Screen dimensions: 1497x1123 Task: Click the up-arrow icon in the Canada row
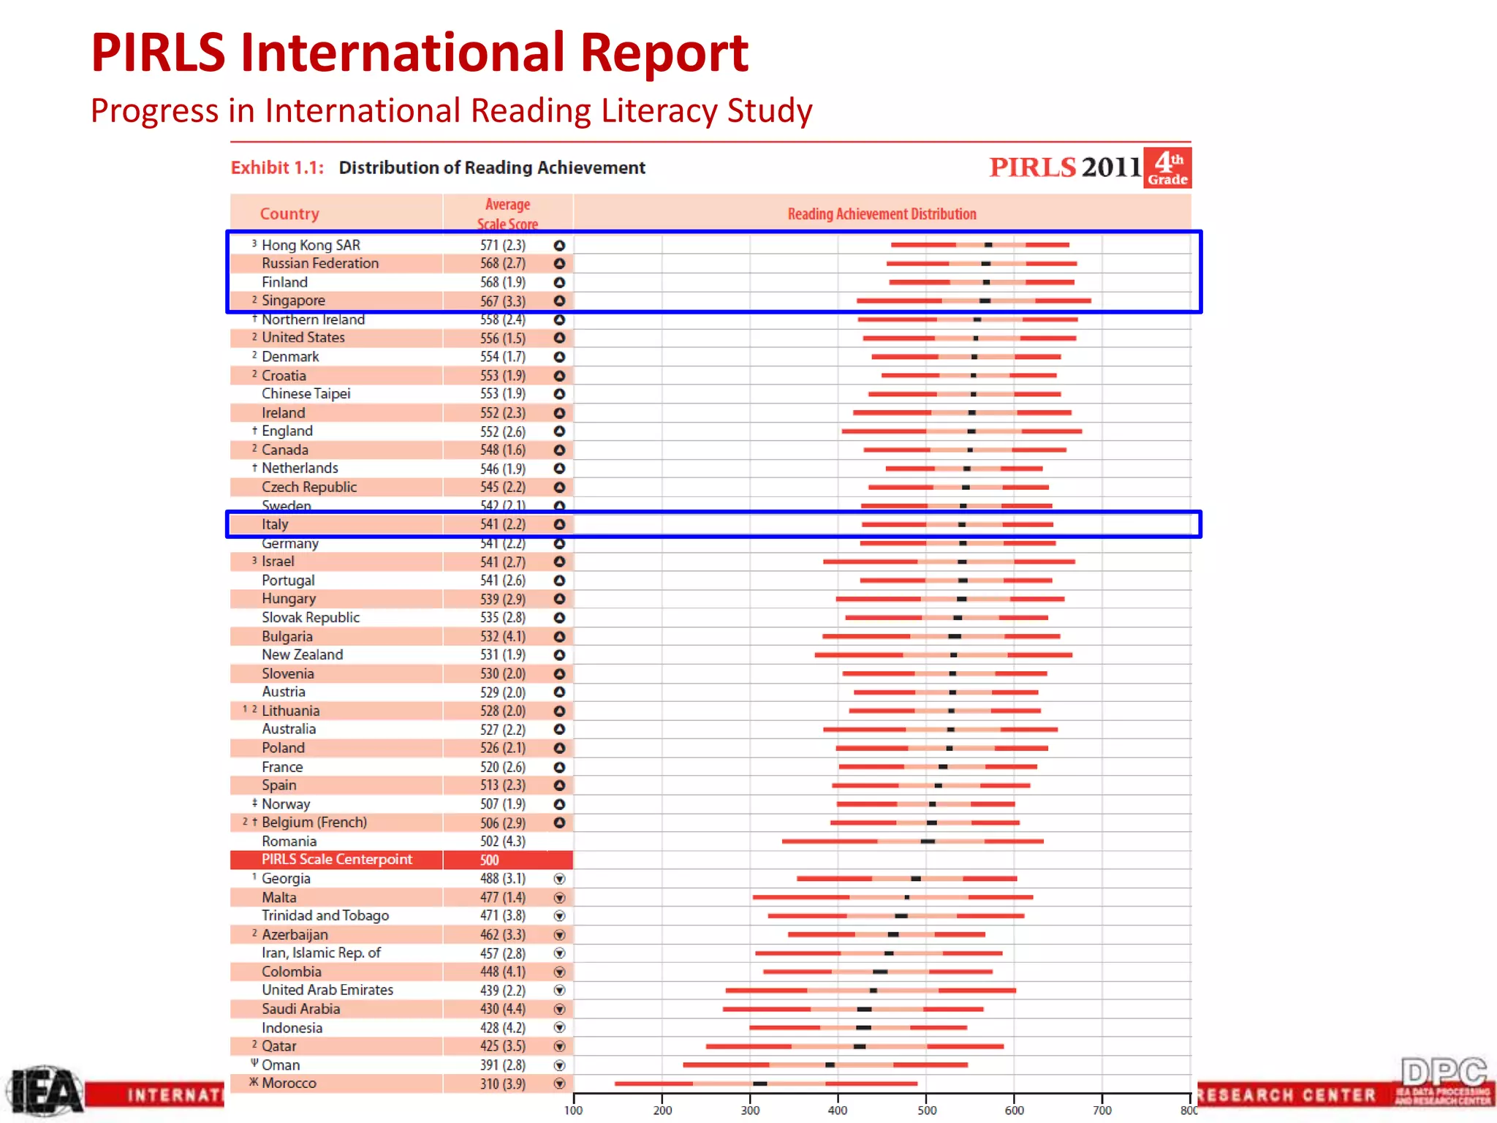(559, 450)
